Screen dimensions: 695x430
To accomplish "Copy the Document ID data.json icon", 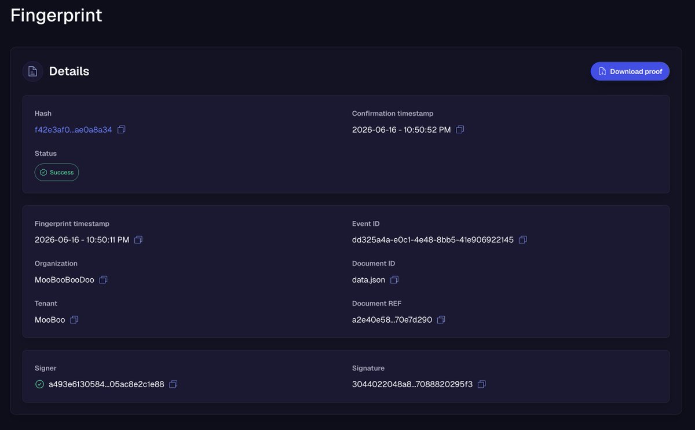I will pos(394,280).
